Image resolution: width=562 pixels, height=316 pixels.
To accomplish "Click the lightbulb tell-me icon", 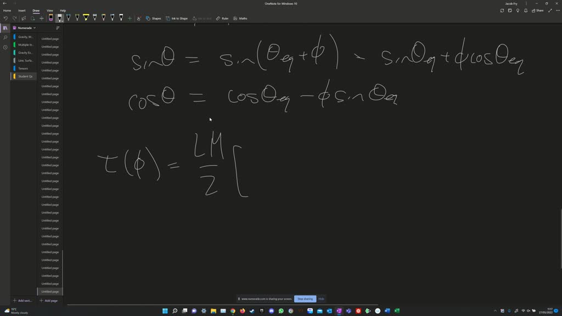I will pyautogui.click(x=518, y=10).
